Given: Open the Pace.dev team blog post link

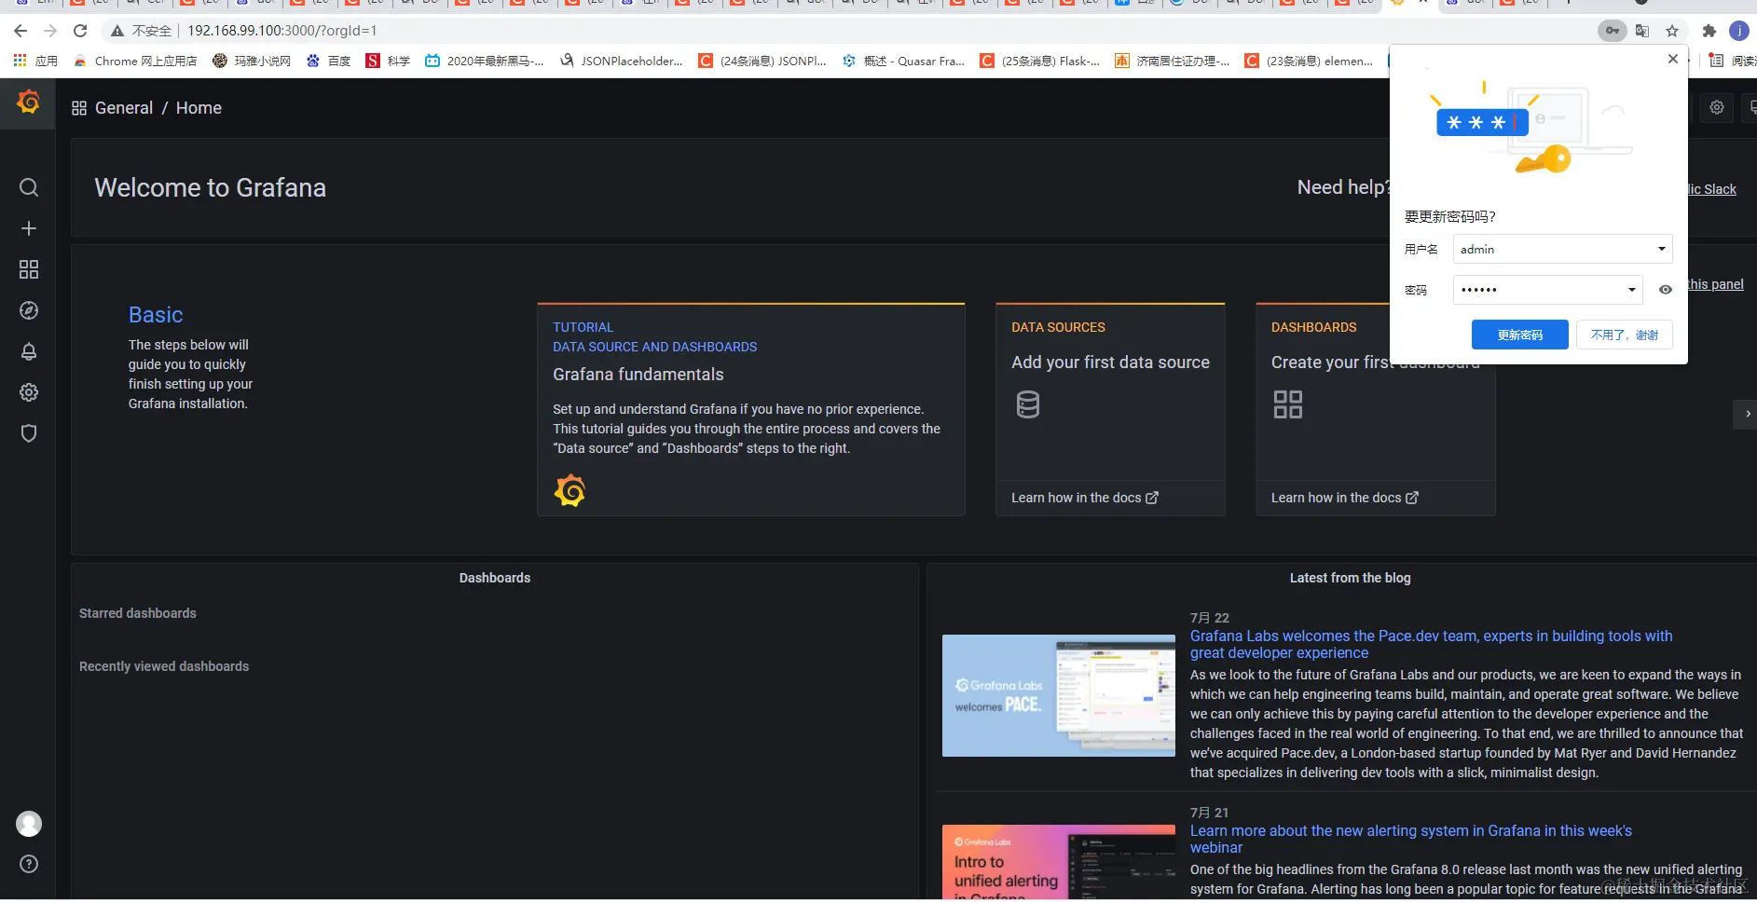Looking at the screenshot, I should (x=1431, y=644).
